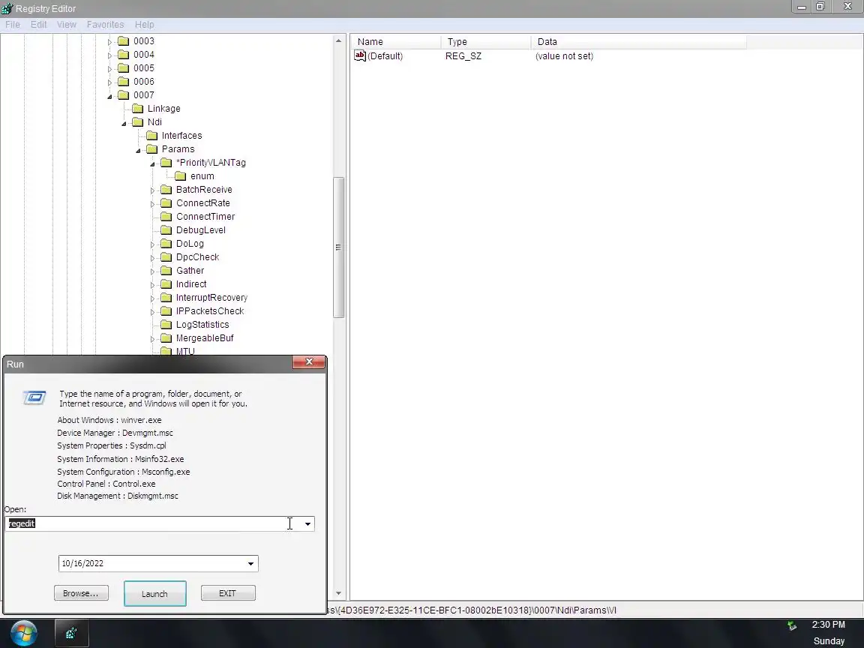Open the Windows Start orb
Image resolution: width=864 pixels, height=648 pixels.
[24, 633]
